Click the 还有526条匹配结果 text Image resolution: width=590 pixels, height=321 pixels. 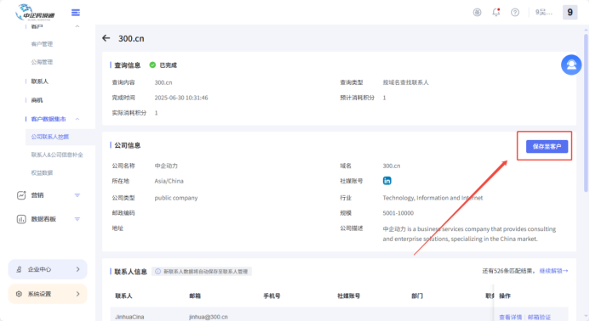508,271
